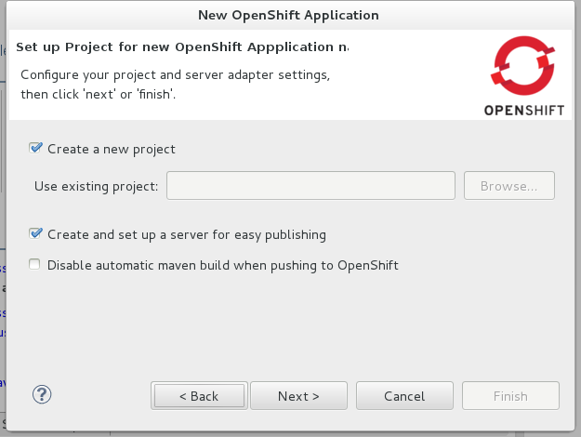Click the 'Create a new project' label text
This screenshot has height=437, width=581.
(111, 149)
